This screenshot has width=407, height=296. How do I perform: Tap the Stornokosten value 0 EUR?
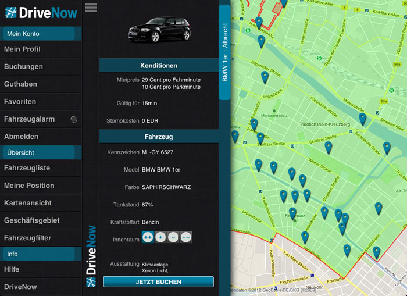(x=150, y=121)
